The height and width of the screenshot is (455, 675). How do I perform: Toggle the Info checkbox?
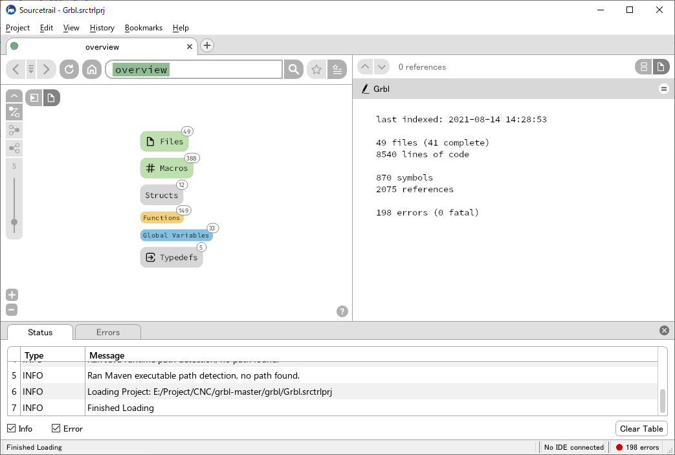(x=12, y=428)
